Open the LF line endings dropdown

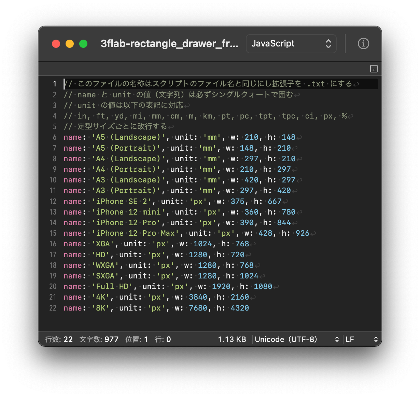point(361,339)
